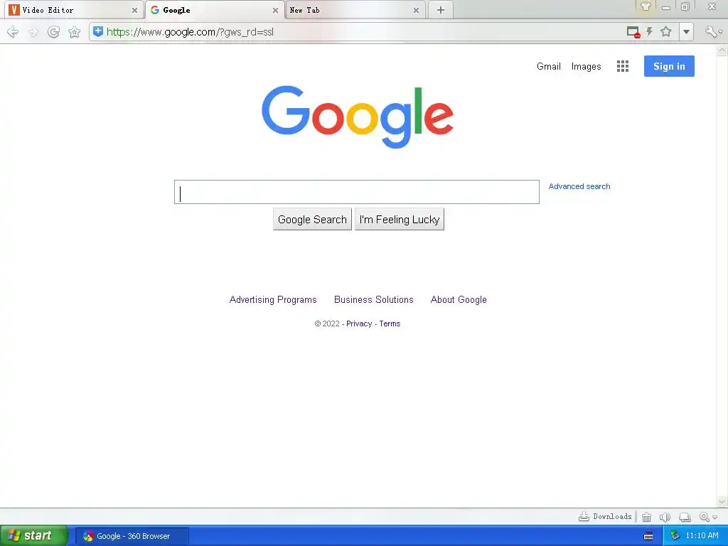Click the forward navigation arrow

[x=33, y=32]
